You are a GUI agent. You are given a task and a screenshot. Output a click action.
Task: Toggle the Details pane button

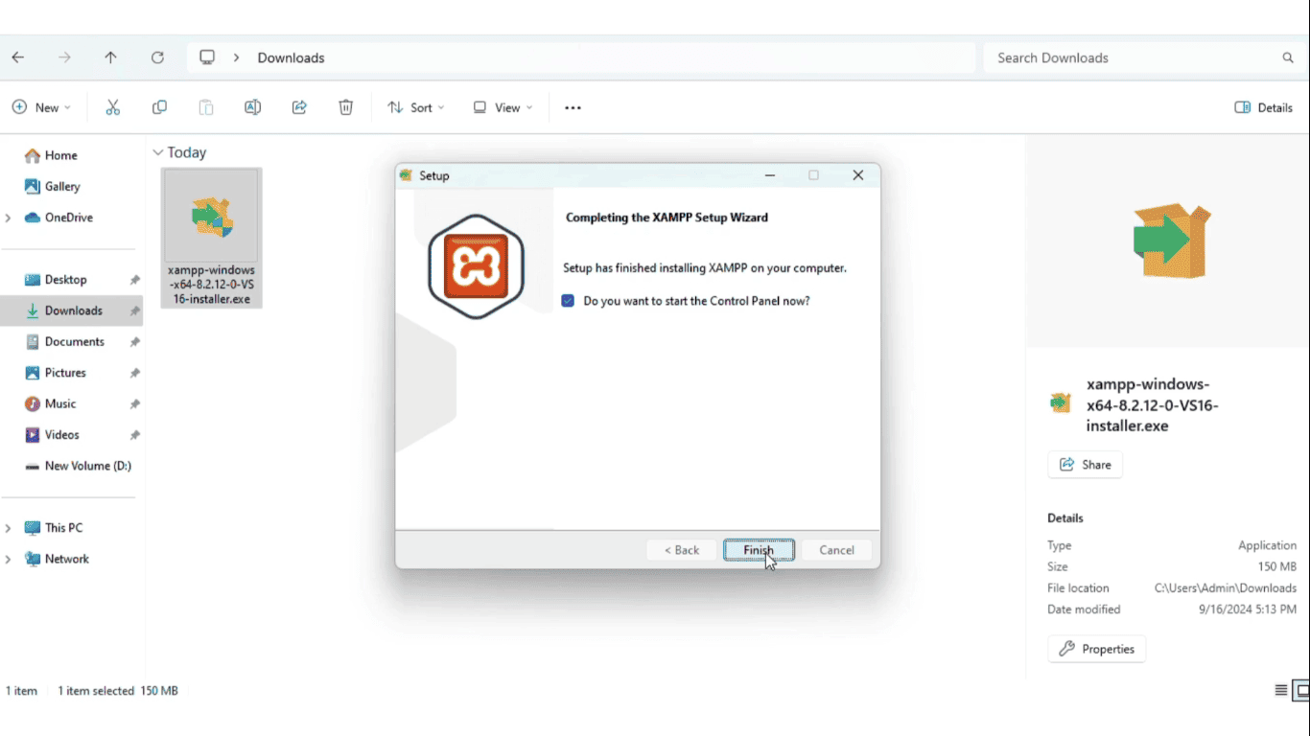(1264, 107)
